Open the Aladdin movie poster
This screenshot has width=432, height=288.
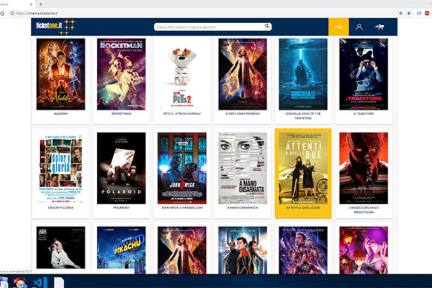(61, 74)
